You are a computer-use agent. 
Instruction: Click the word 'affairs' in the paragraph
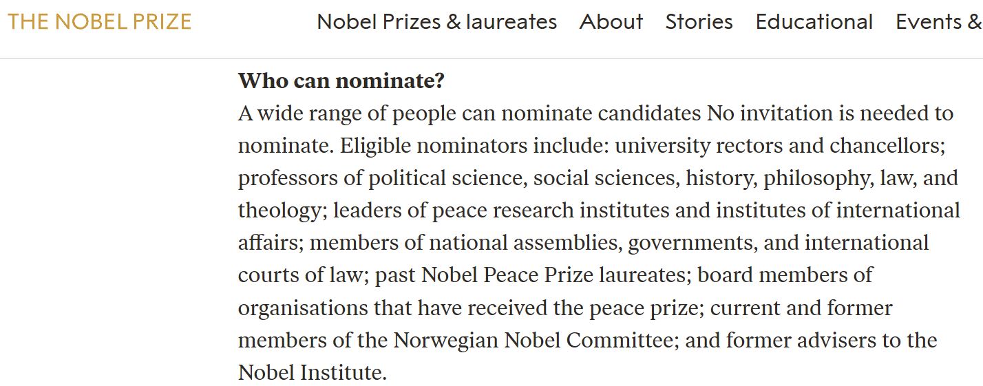270,243
